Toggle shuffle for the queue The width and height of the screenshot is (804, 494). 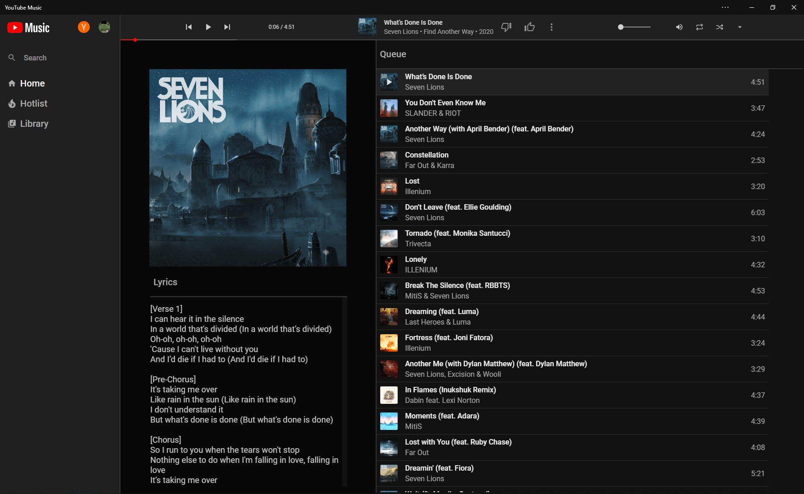pyautogui.click(x=720, y=27)
